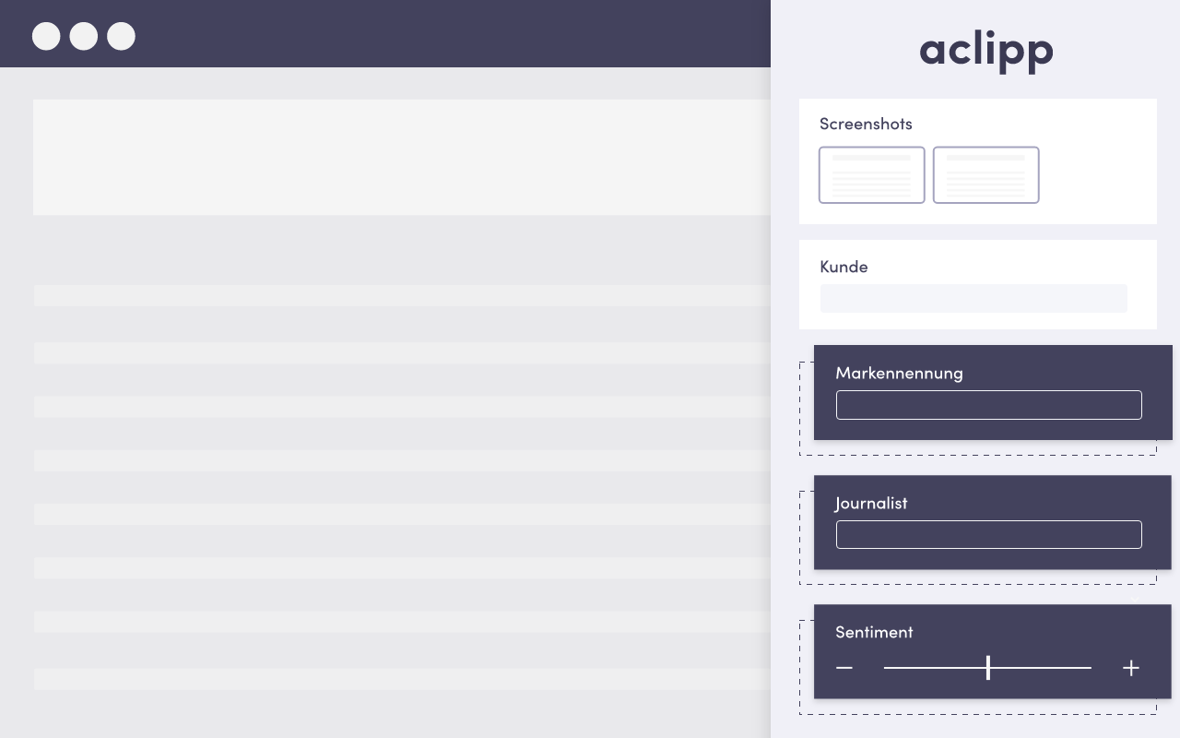Viewport: 1180px width, 738px height.
Task: Open the second screenshot thumbnail
Action: pyautogui.click(x=986, y=174)
